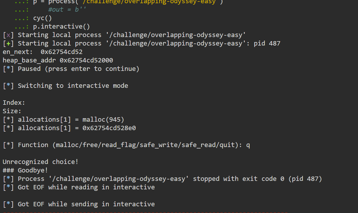Click the 'Size:' prompt line
The image size is (358, 213).
[12, 111]
